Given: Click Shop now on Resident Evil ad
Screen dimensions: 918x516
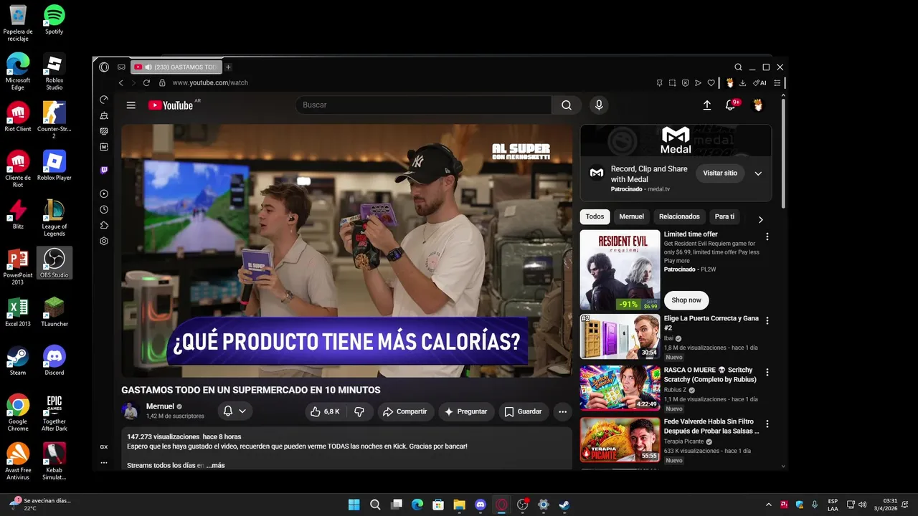Looking at the screenshot, I should [x=686, y=300].
